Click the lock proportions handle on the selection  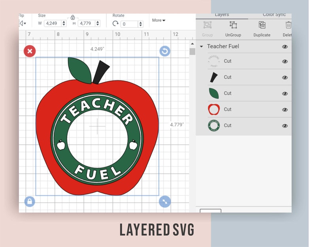30,202
